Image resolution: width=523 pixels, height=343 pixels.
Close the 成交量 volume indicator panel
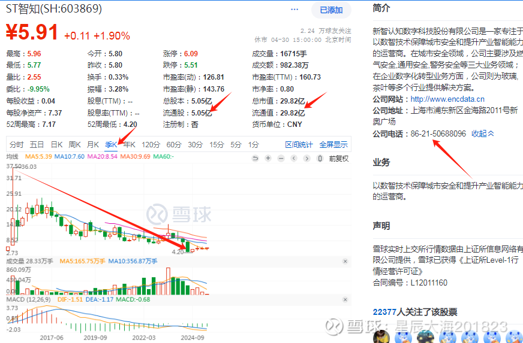pyautogui.click(x=345, y=262)
